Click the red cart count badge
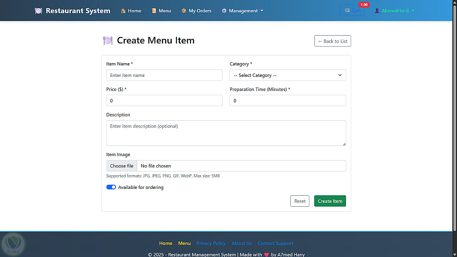 click(x=364, y=5)
